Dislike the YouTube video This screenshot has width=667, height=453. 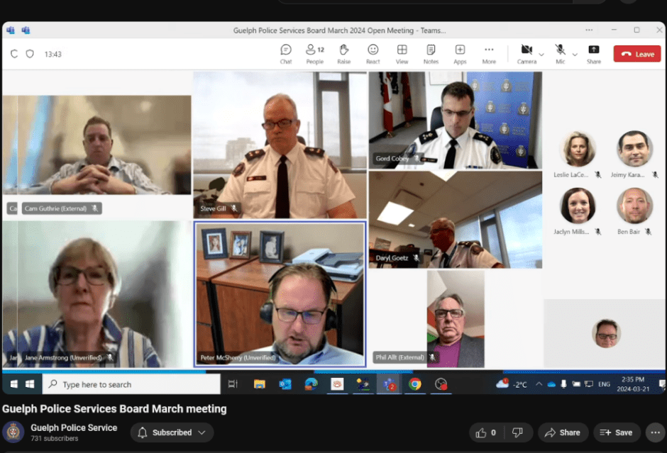pyautogui.click(x=518, y=432)
